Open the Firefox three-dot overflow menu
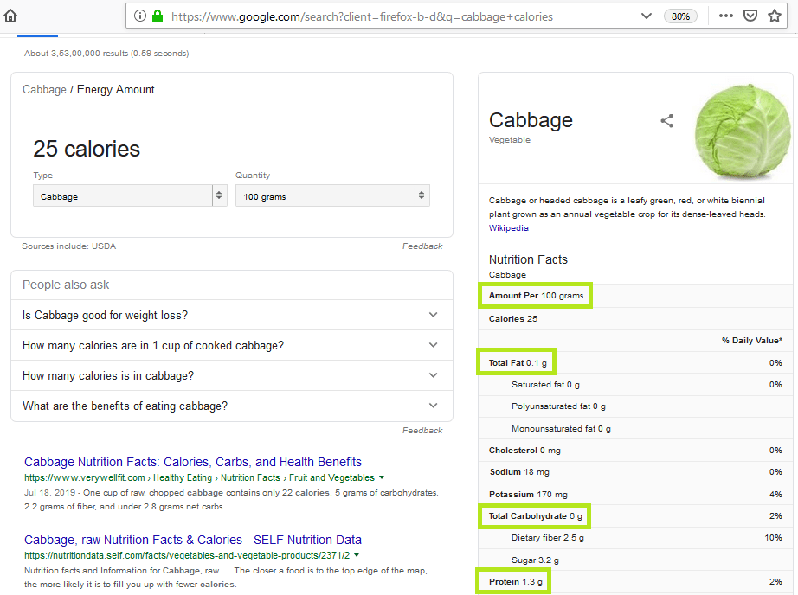 tap(725, 16)
